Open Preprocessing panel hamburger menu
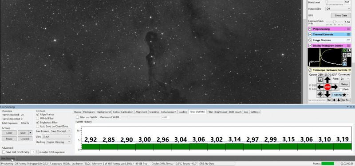The width and height of the screenshot is (355, 166). [349, 29]
